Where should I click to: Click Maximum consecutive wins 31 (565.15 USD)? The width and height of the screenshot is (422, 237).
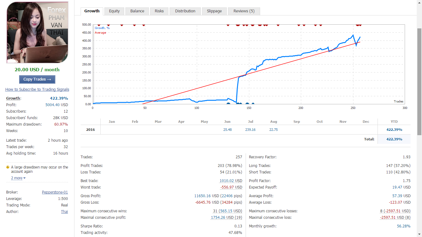click(x=227, y=211)
